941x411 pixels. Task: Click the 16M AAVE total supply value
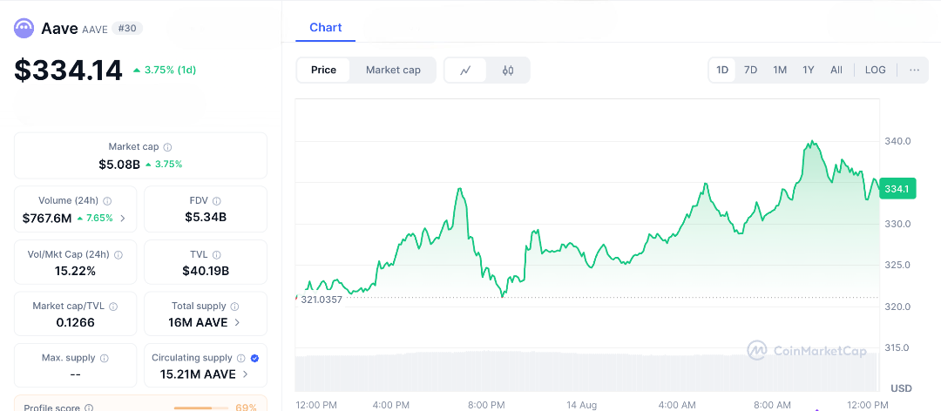[x=198, y=323]
